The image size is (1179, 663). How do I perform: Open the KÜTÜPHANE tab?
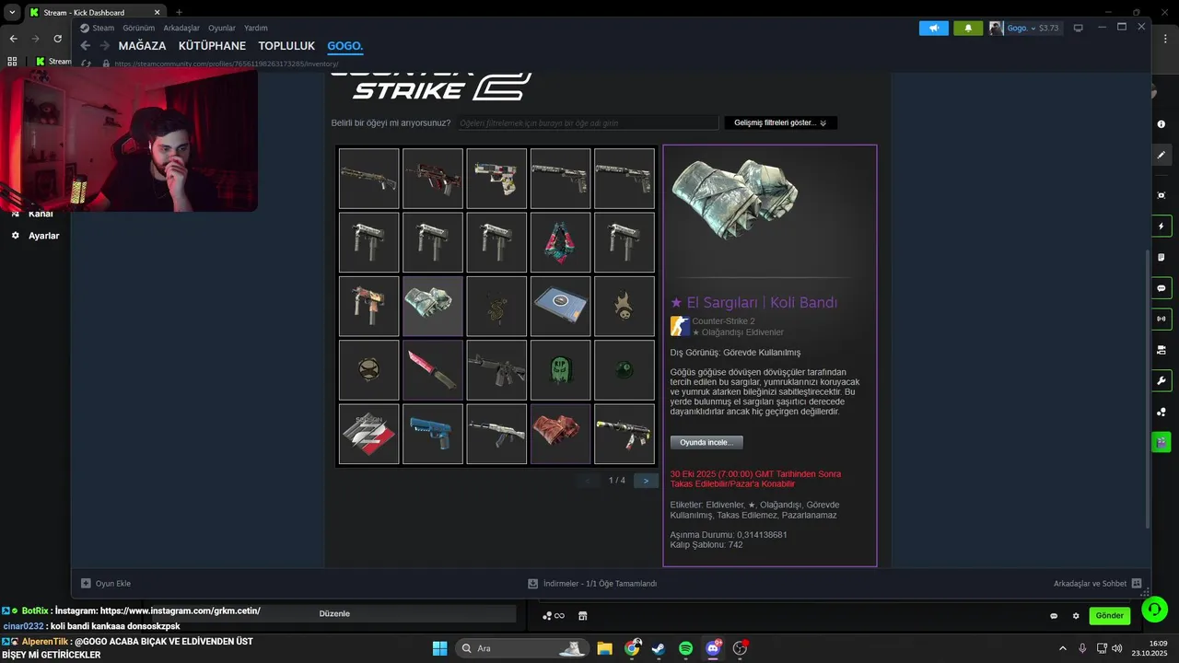tap(212, 46)
